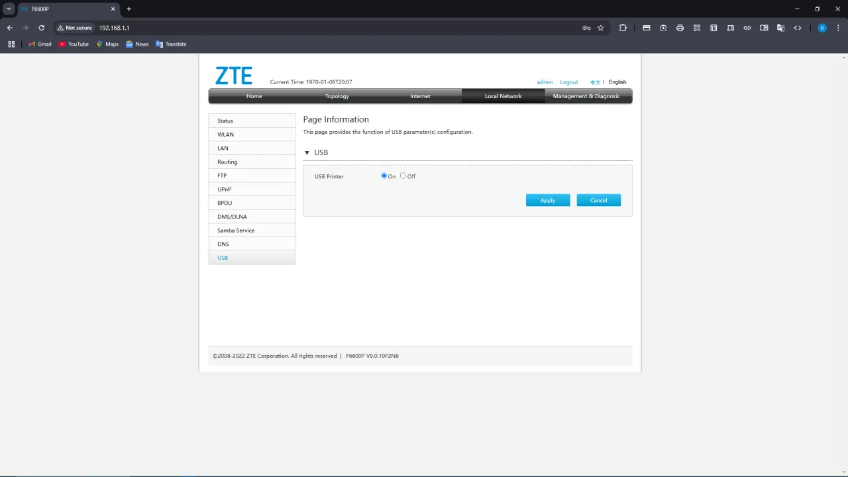Viewport: 848px width, 477px height.
Task: Open UPnP in the sidebar
Action: tap(252, 189)
